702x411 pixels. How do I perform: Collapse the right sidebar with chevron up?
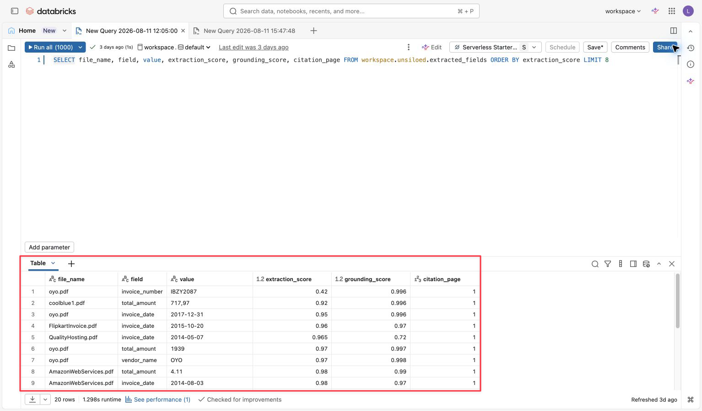tap(691, 31)
